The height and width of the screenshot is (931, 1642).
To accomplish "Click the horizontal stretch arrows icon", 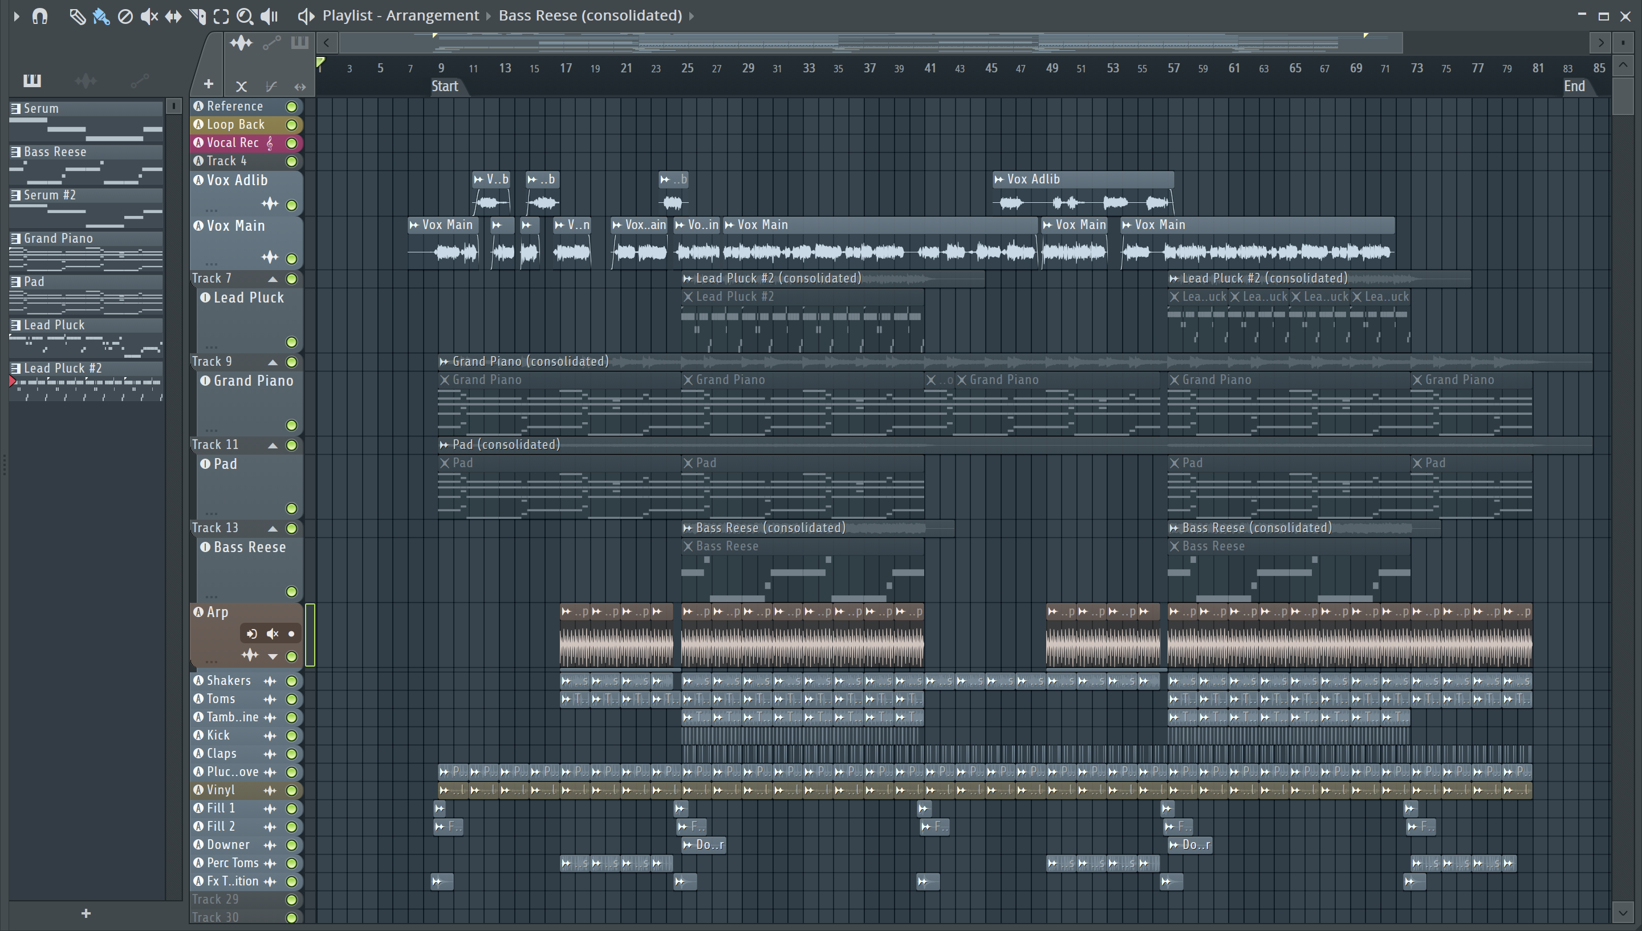I will click(300, 87).
